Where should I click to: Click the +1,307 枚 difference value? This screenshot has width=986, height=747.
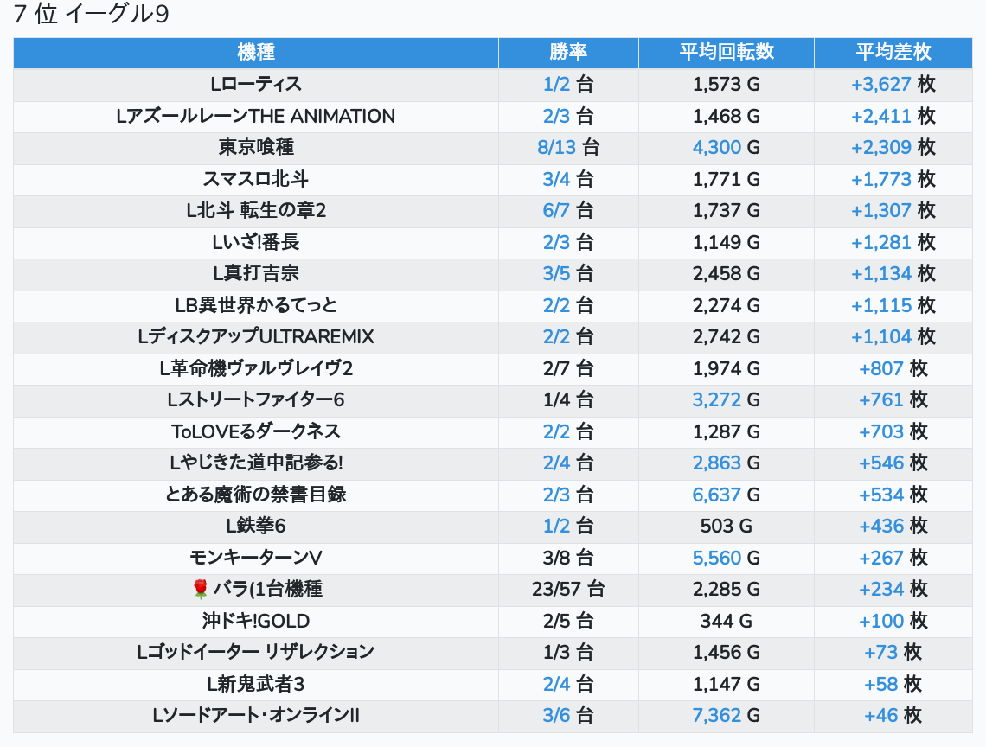(x=893, y=211)
